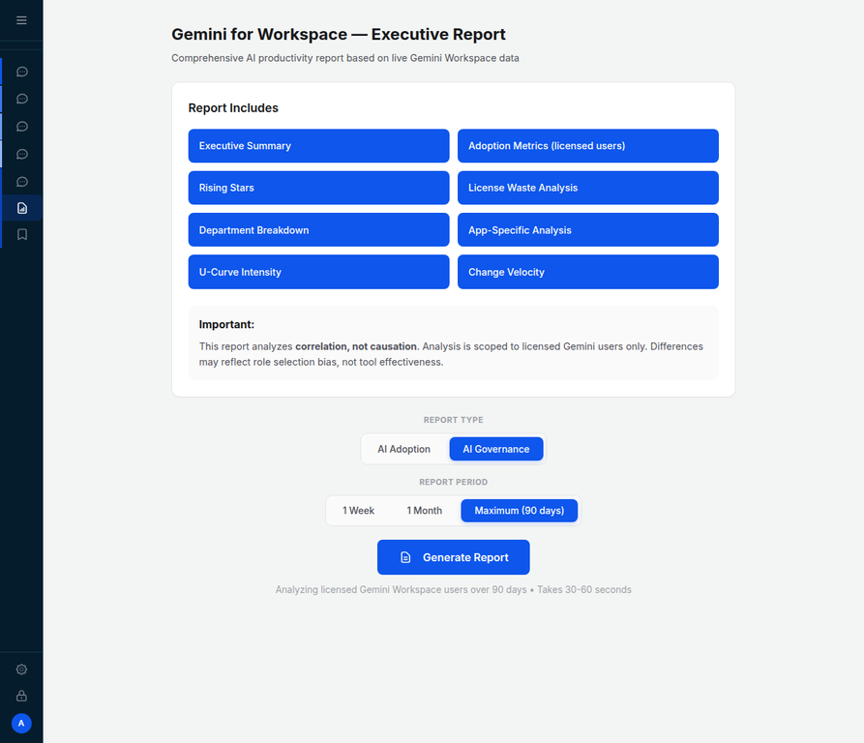Open the chat bubble icon just above the report icon
Screen dimensions: 864x743
point(22,182)
